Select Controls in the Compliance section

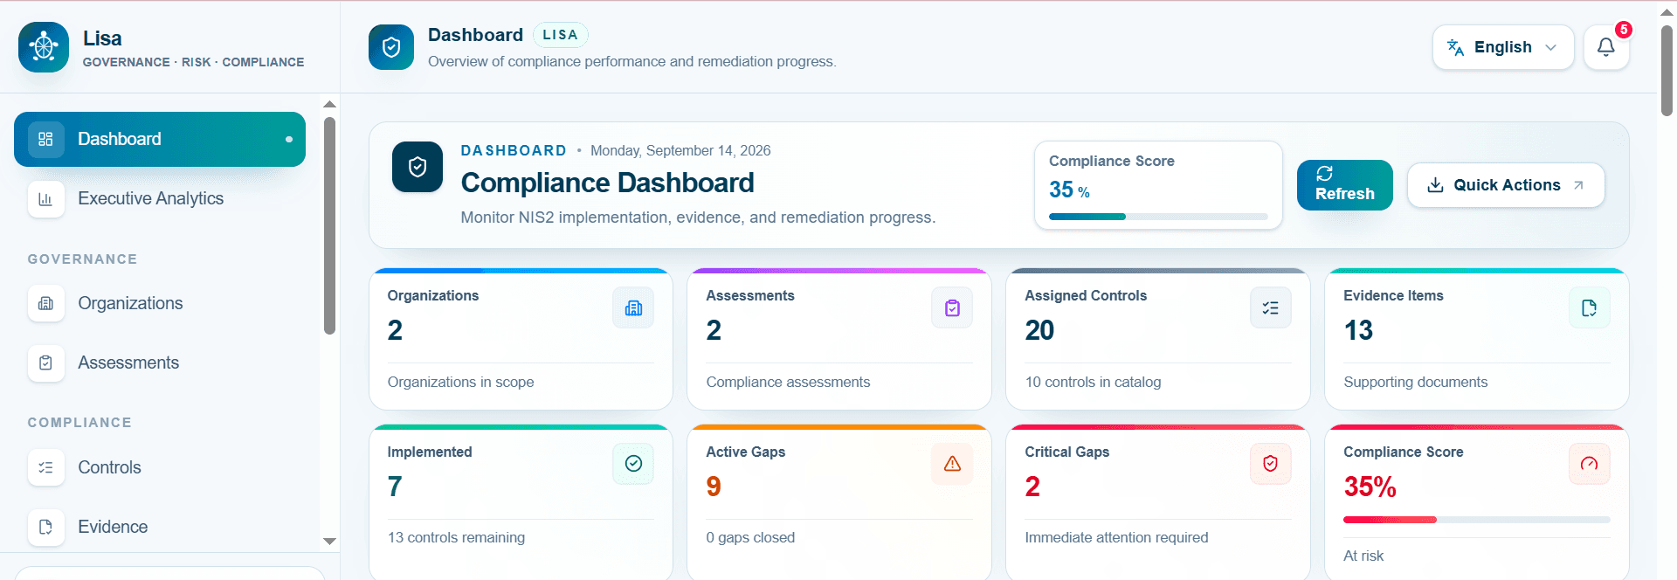tap(160, 467)
